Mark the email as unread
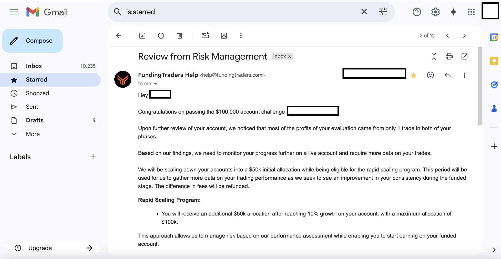 click(x=205, y=36)
